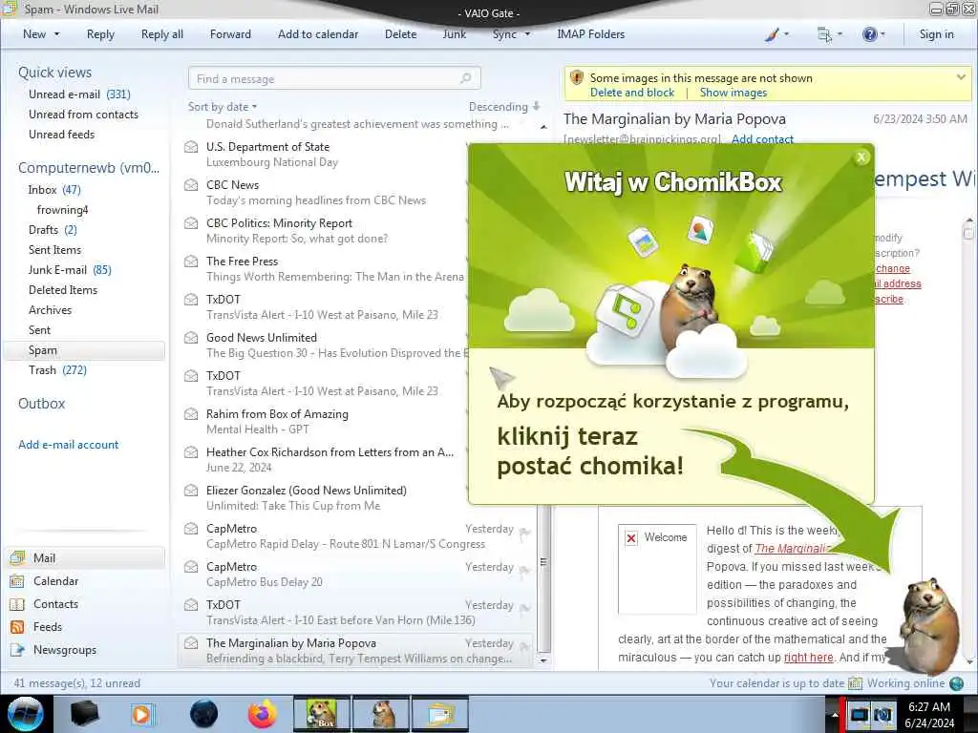Expand the New button dropdown arrow

(56, 34)
